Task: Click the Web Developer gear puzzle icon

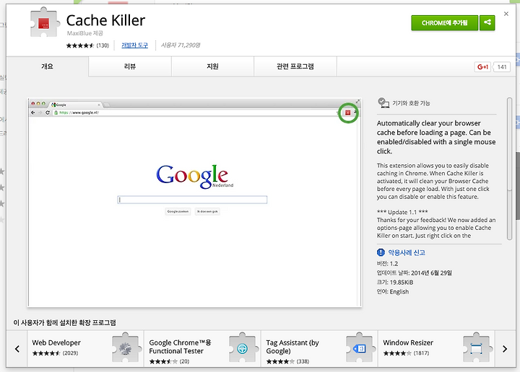Action: (125, 347)
